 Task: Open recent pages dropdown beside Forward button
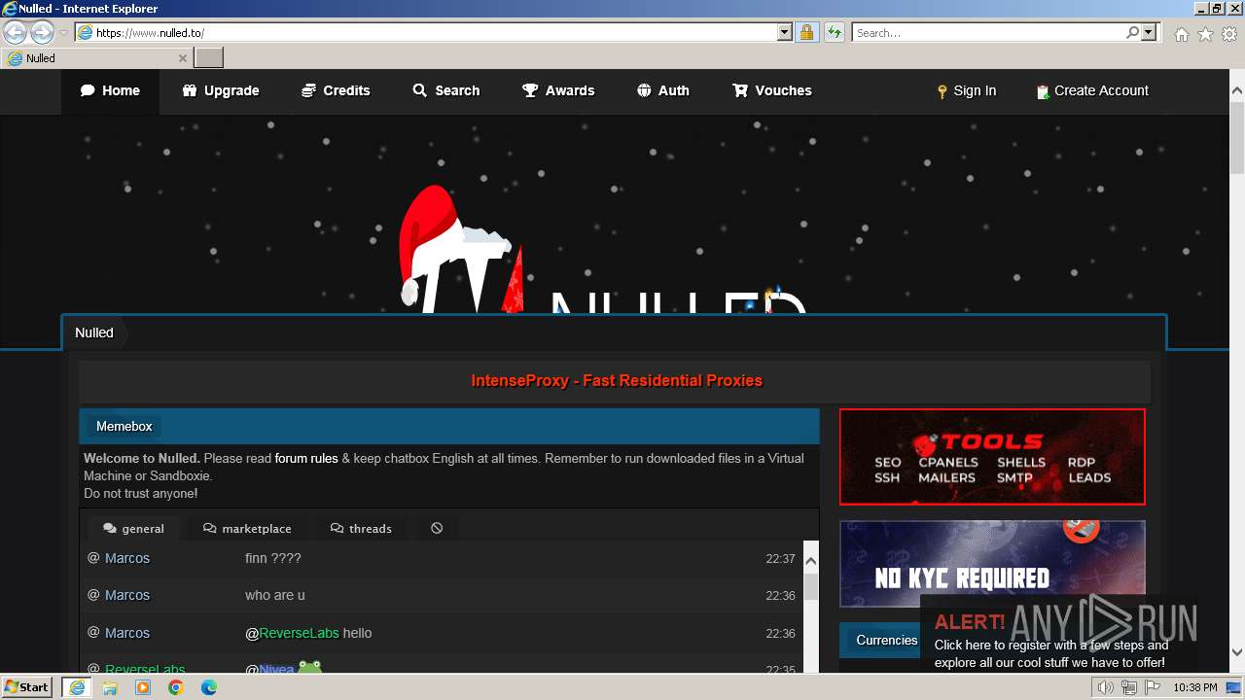click(63, 32)
